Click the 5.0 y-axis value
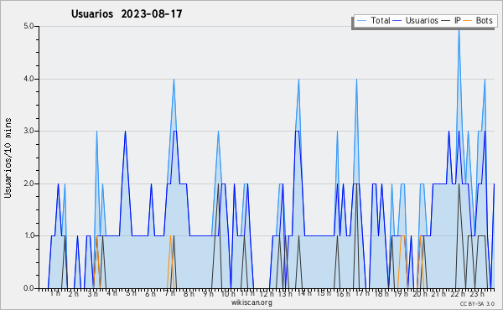The width and height of the screenshot is (503, 310). pyautogui.click(x=29, y=26)
